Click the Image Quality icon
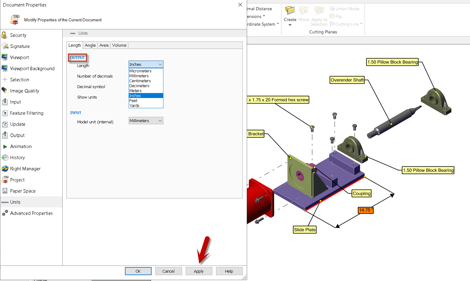The width and height of the screenshot is (470, 281). [x=5, y=91]
